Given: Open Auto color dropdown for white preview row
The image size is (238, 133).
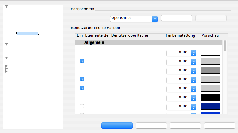Looking at the screenshot, I should (194, 53).
